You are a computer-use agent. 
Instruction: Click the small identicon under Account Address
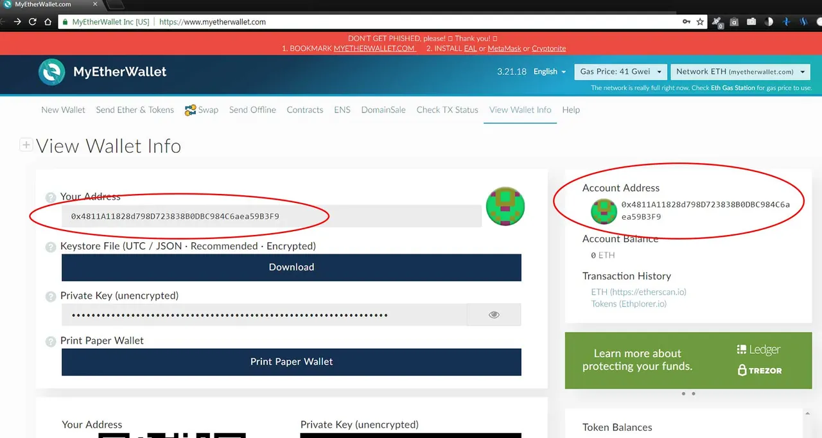[x=604, y=211]
